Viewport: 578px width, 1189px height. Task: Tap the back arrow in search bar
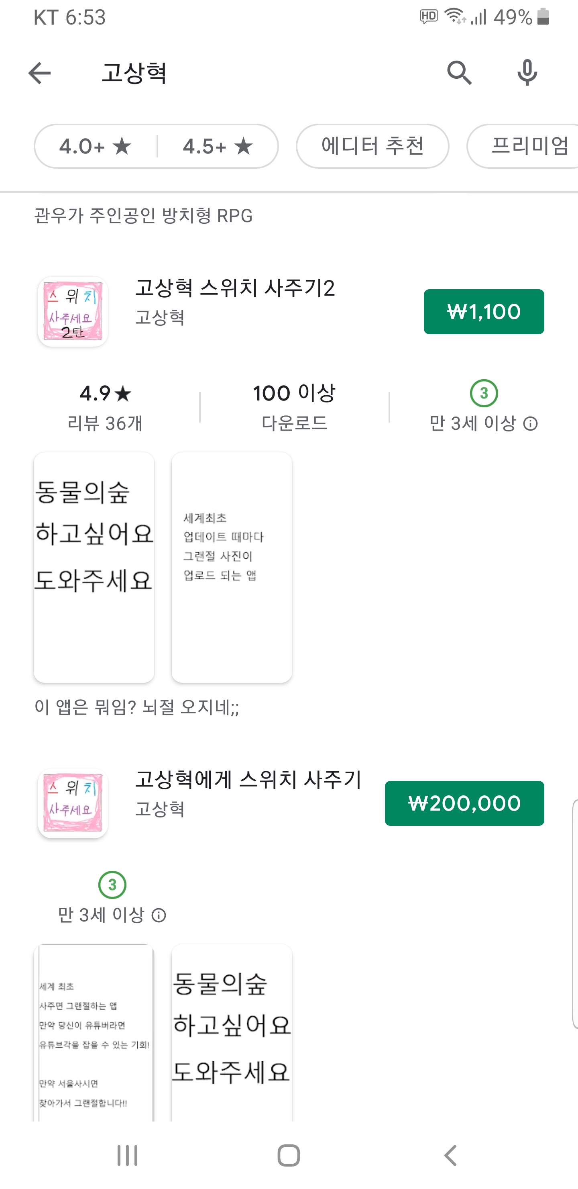click(x=39, y=73)
